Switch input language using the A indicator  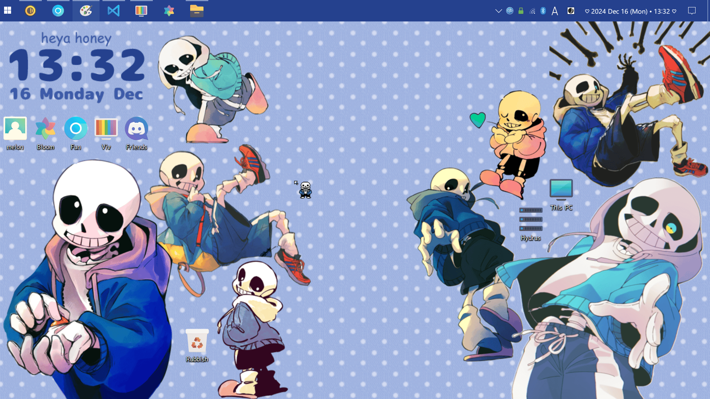coord(555,11)
